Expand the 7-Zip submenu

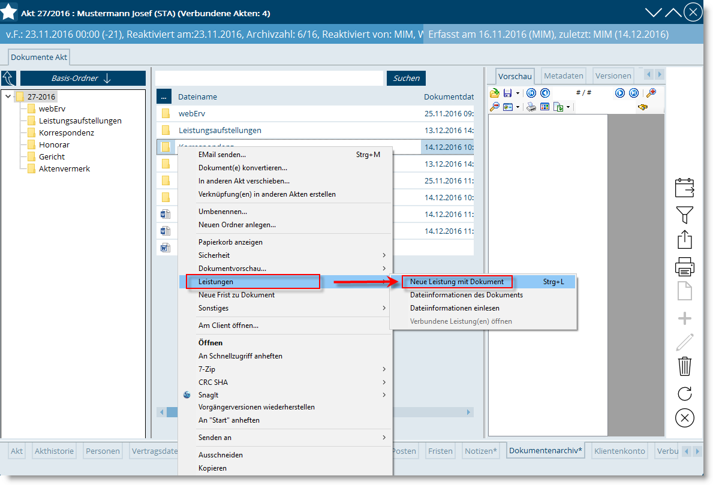(x=384, y=369)
